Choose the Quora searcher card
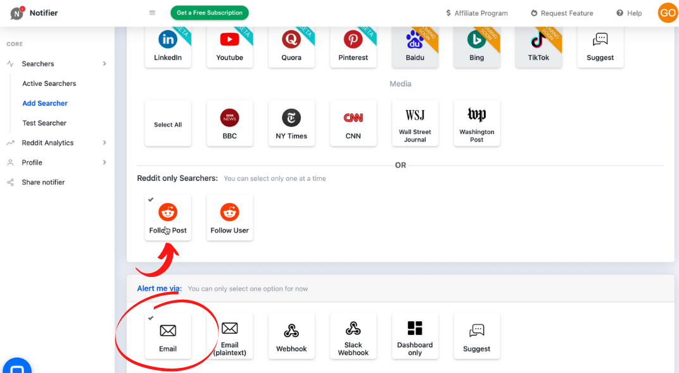Screen dimensions: 679x373 point(291,47)
